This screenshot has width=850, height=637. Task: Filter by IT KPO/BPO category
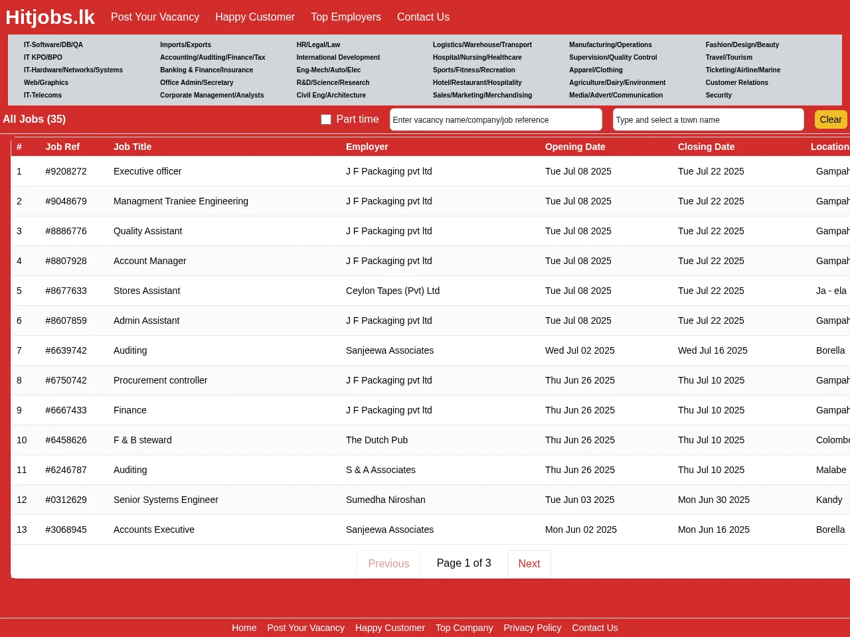pos(43,57)
